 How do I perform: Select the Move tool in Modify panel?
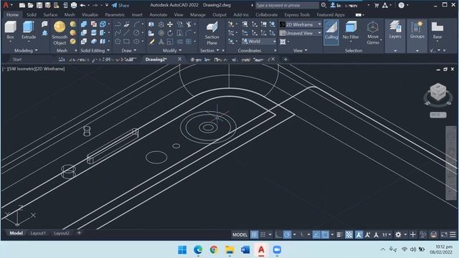[170, 24]
